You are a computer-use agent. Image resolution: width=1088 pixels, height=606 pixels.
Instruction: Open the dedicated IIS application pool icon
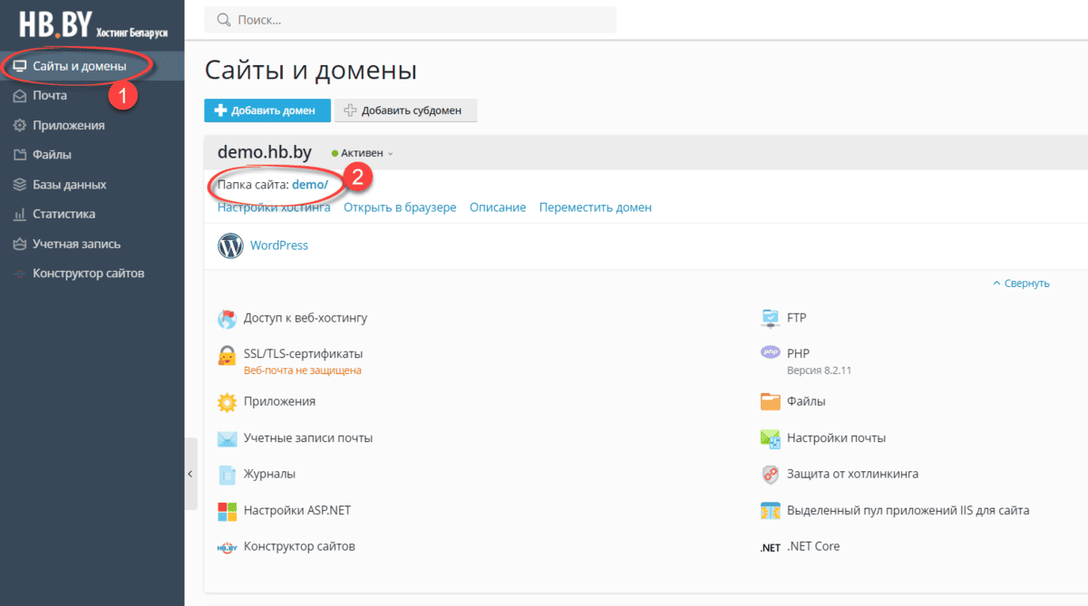(x=770, y=511)
